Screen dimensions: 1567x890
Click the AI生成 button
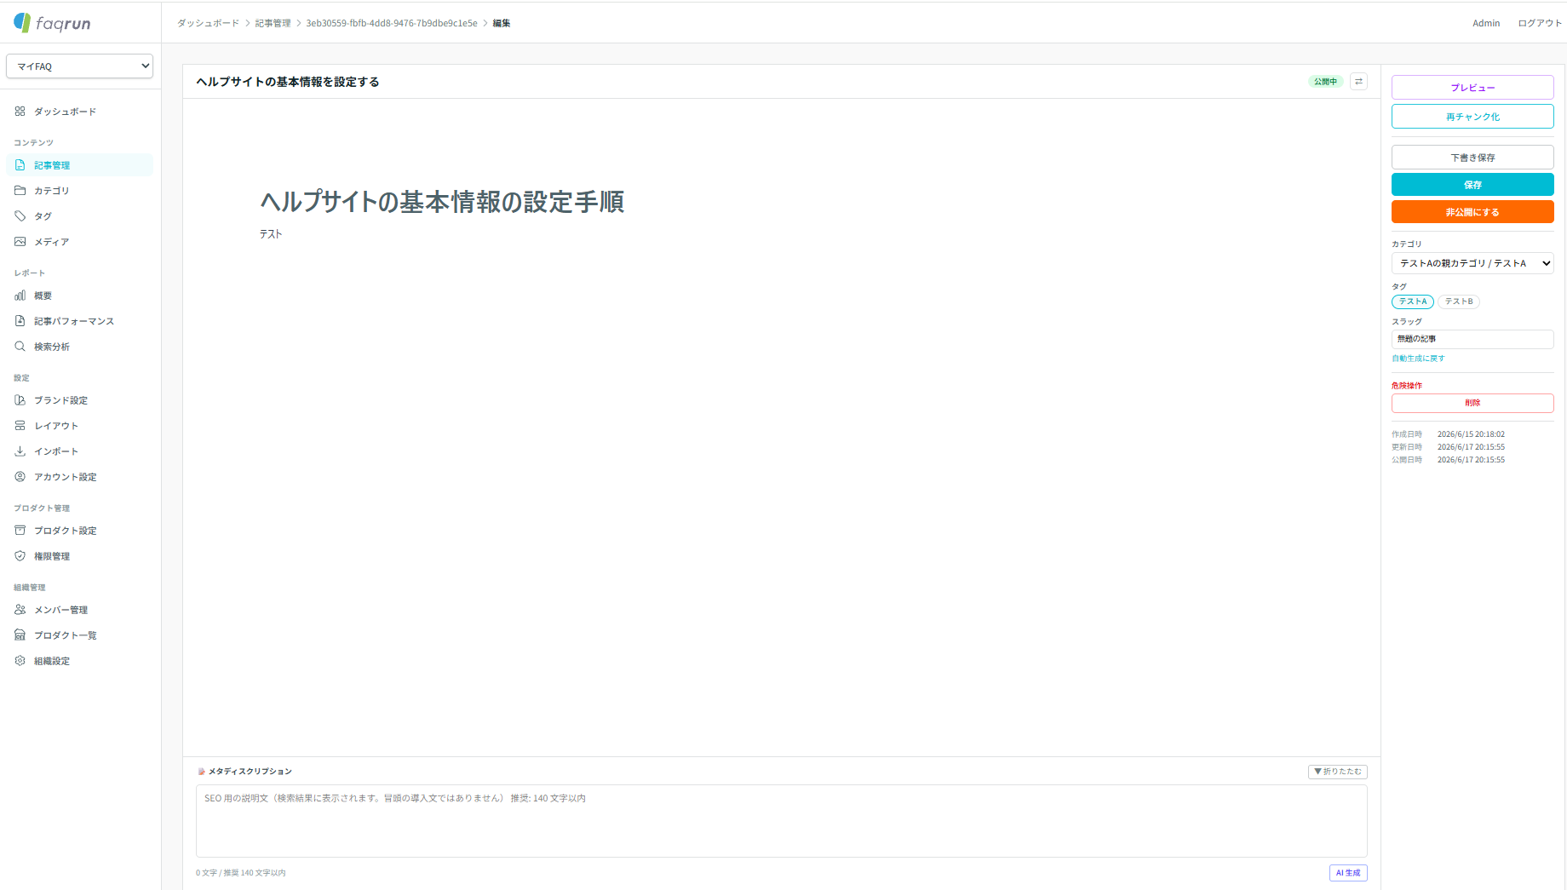click(x=1348, y=873)
